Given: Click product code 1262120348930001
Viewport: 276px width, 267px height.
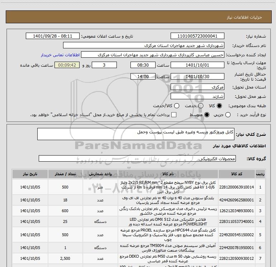Looking at the screenshot, I should 237,211.
